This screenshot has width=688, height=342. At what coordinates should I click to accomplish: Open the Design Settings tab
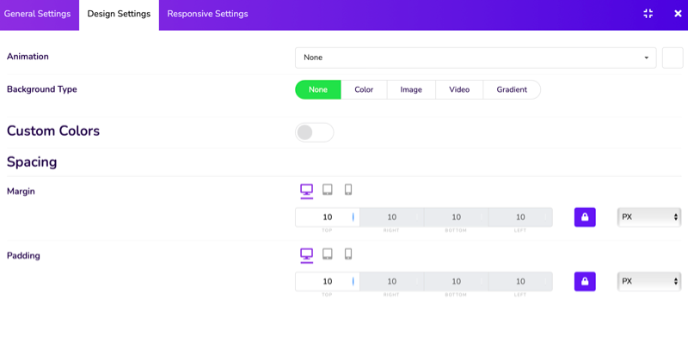coord(119,14)
